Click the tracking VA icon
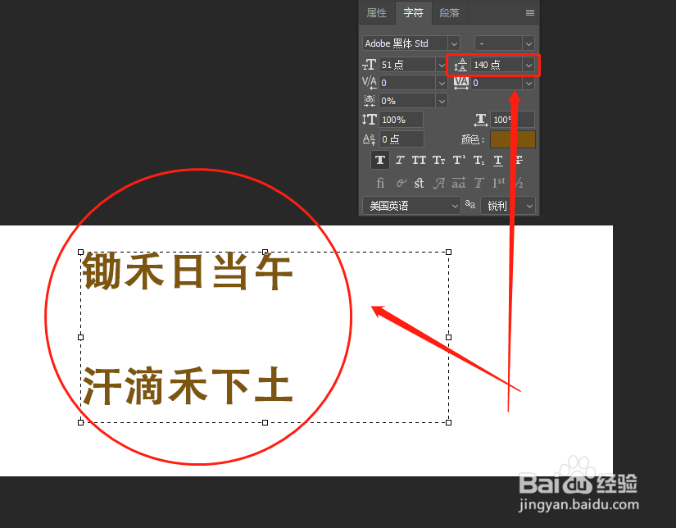 (x=460, y=83)
